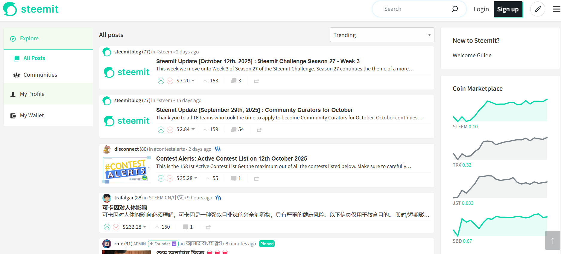
Task: Expand payout details for $35.28
Action: coord(187,178)
